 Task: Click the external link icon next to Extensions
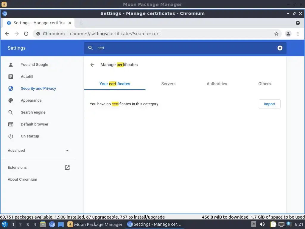pos(67,168)
